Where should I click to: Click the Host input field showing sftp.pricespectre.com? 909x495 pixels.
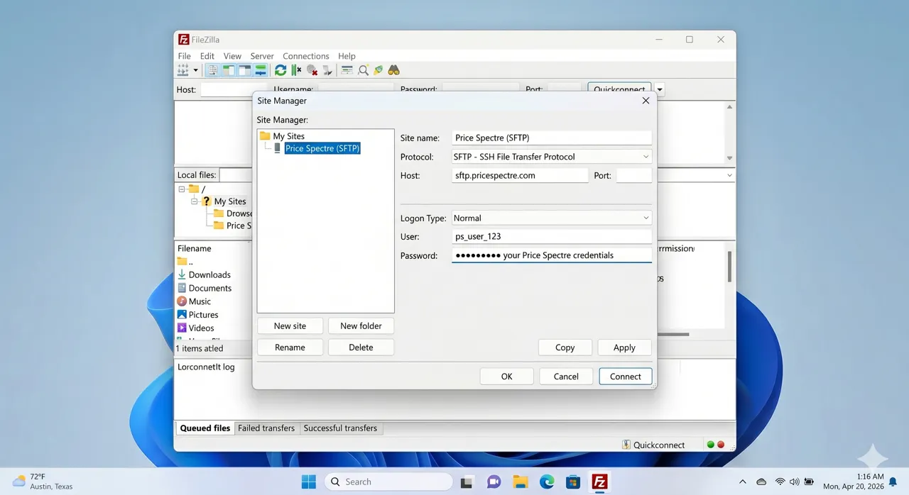click(519, 175)
